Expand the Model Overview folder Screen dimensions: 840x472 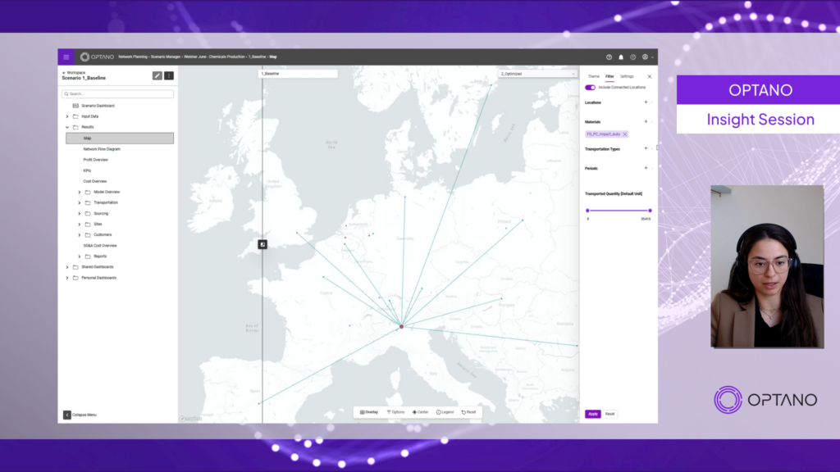coord(80,192)
